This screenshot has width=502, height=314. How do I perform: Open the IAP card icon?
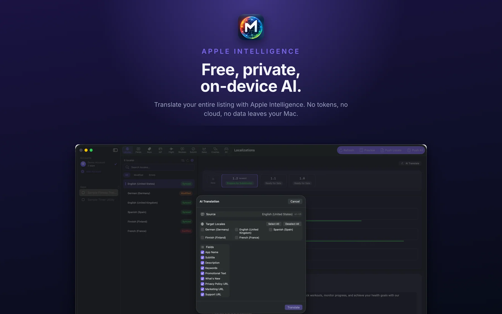tap(160, 150)
